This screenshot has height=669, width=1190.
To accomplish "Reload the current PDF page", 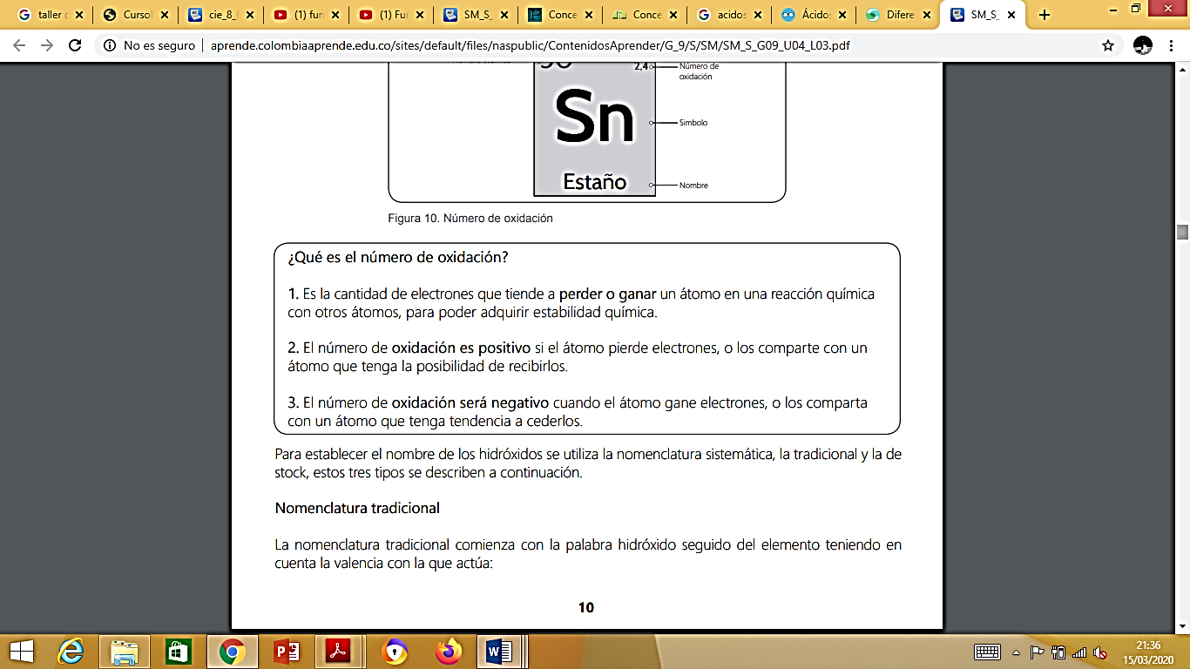I will (75, 45).
